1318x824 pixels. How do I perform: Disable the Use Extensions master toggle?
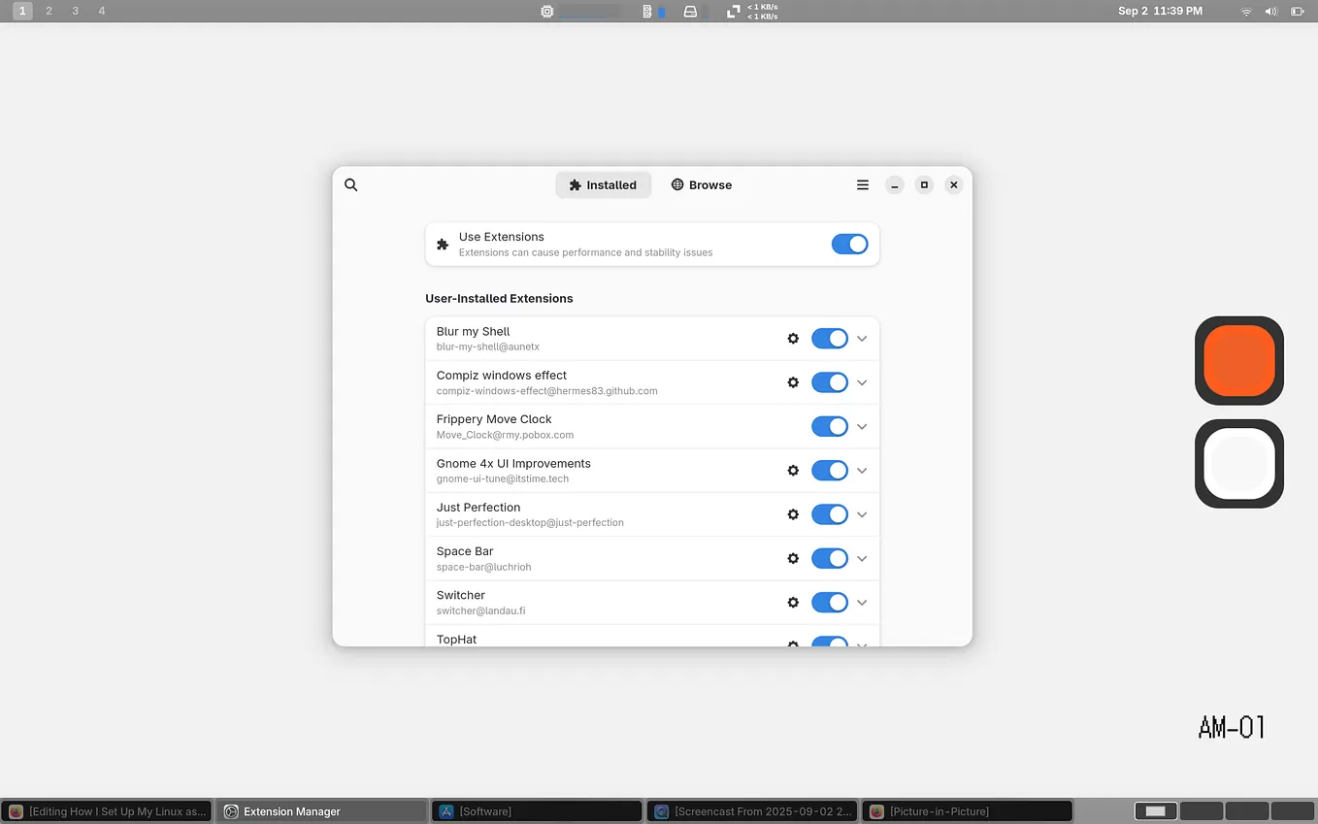tap(849, 244)
